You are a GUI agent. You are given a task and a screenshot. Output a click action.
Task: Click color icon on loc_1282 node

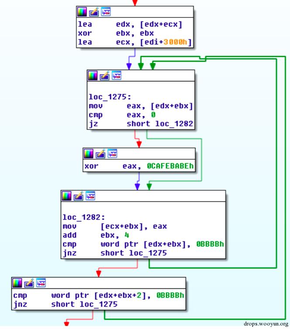pyautogui.click(x=66, y=196)
